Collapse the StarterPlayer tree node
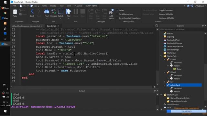 coord(161,95)
